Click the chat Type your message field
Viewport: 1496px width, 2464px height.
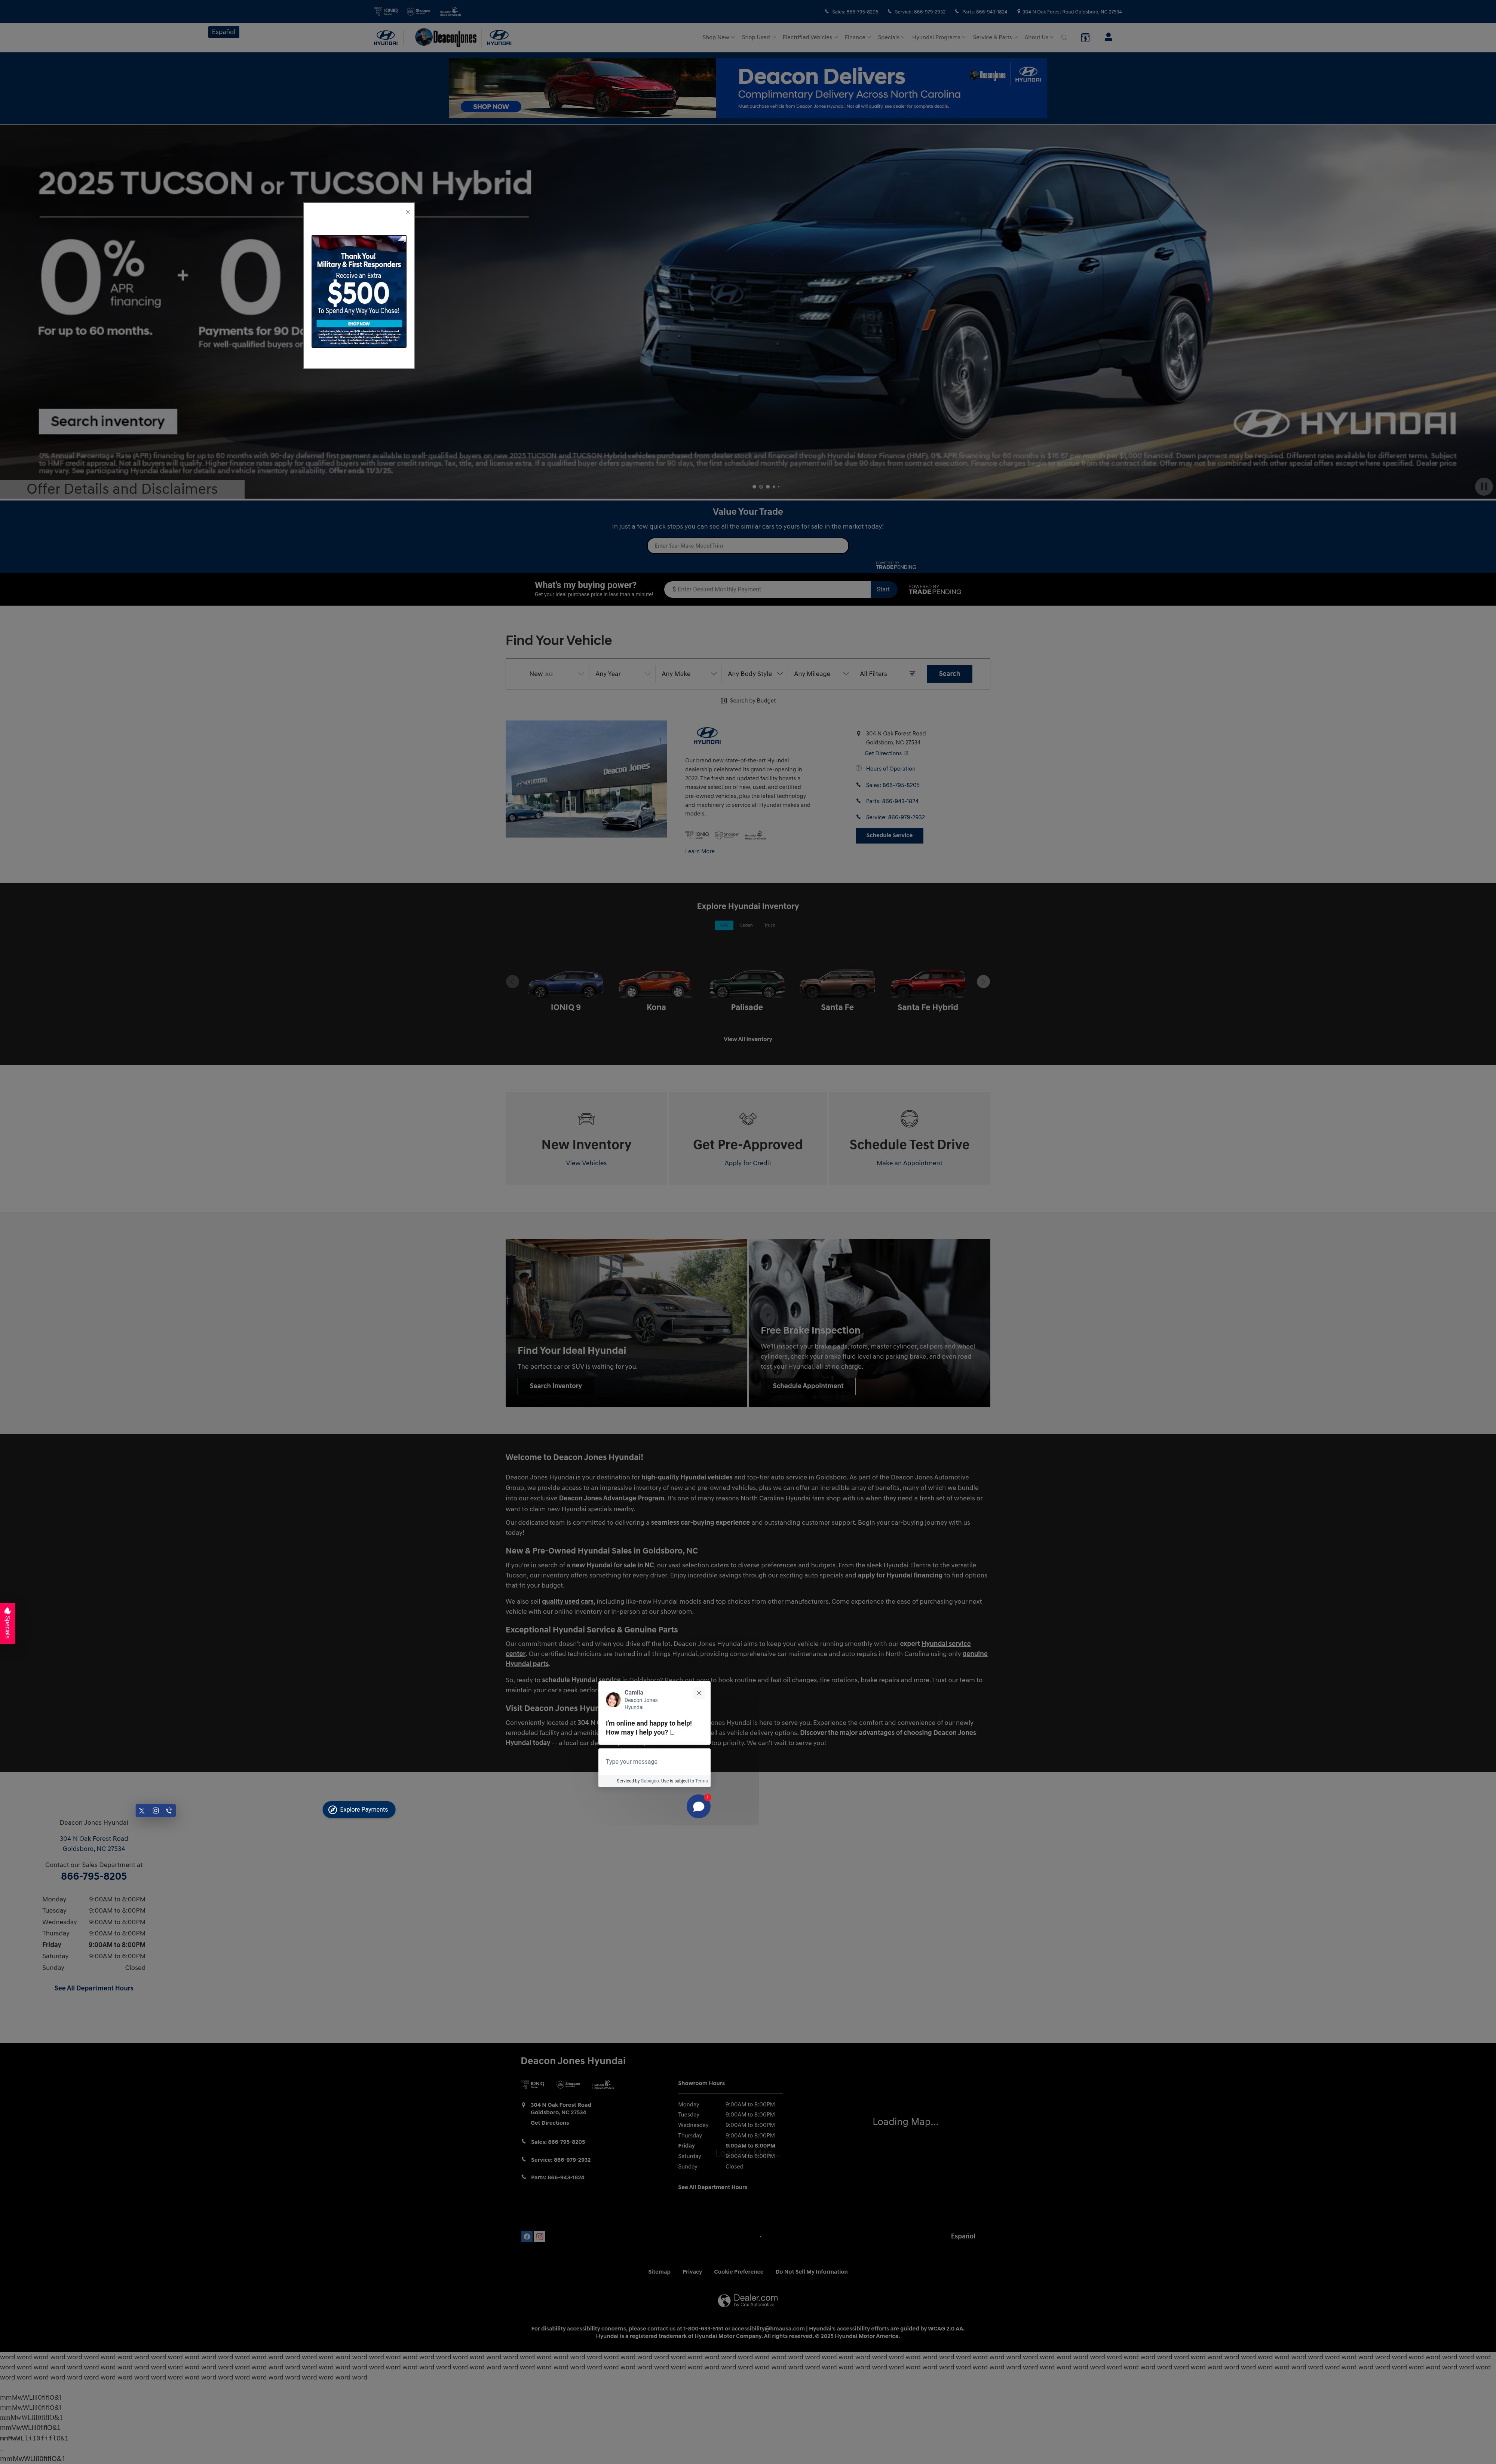pyautogui.click(x=654, y=1762)
